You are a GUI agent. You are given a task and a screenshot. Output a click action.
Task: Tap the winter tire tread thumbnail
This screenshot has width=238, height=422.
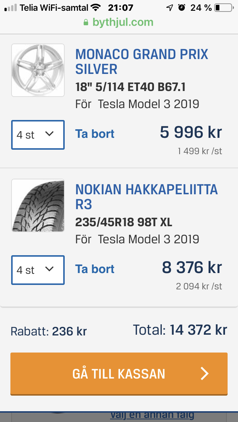[38, 205]
